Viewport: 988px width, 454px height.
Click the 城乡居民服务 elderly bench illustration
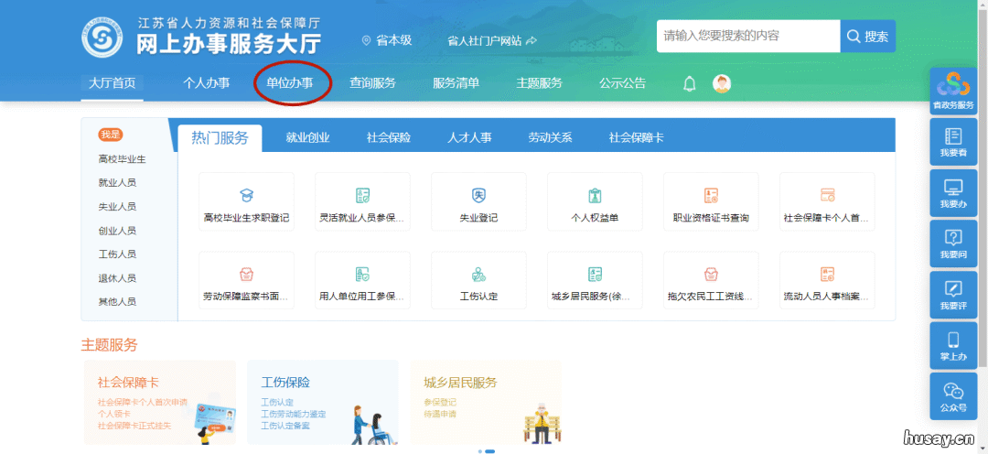tap(542, 423)
